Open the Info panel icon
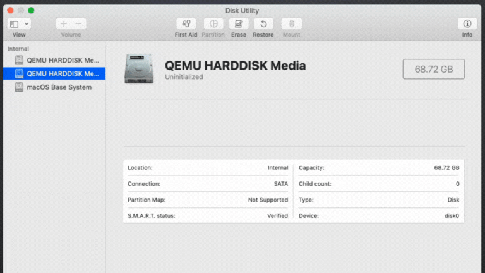 (x=467, y=24)
